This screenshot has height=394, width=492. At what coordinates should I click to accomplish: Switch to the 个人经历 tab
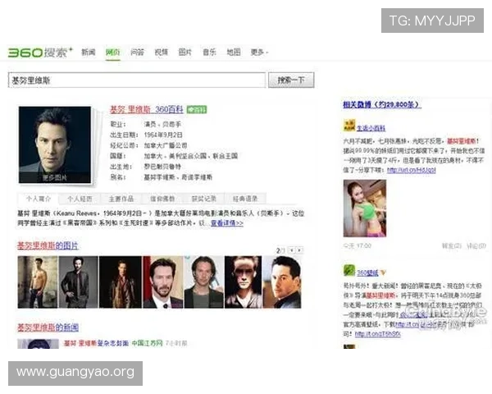(x=80, y=199)
